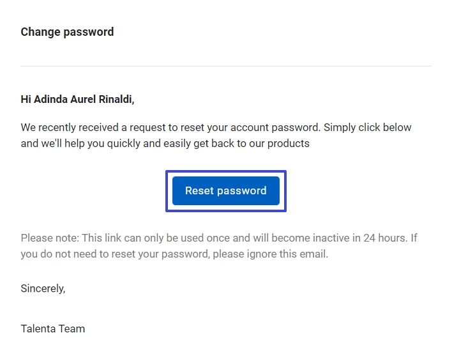The image size is (452, 349).
Task: Click the word 'Aurel' in the greeting
Action: click(x=83, y=99)
